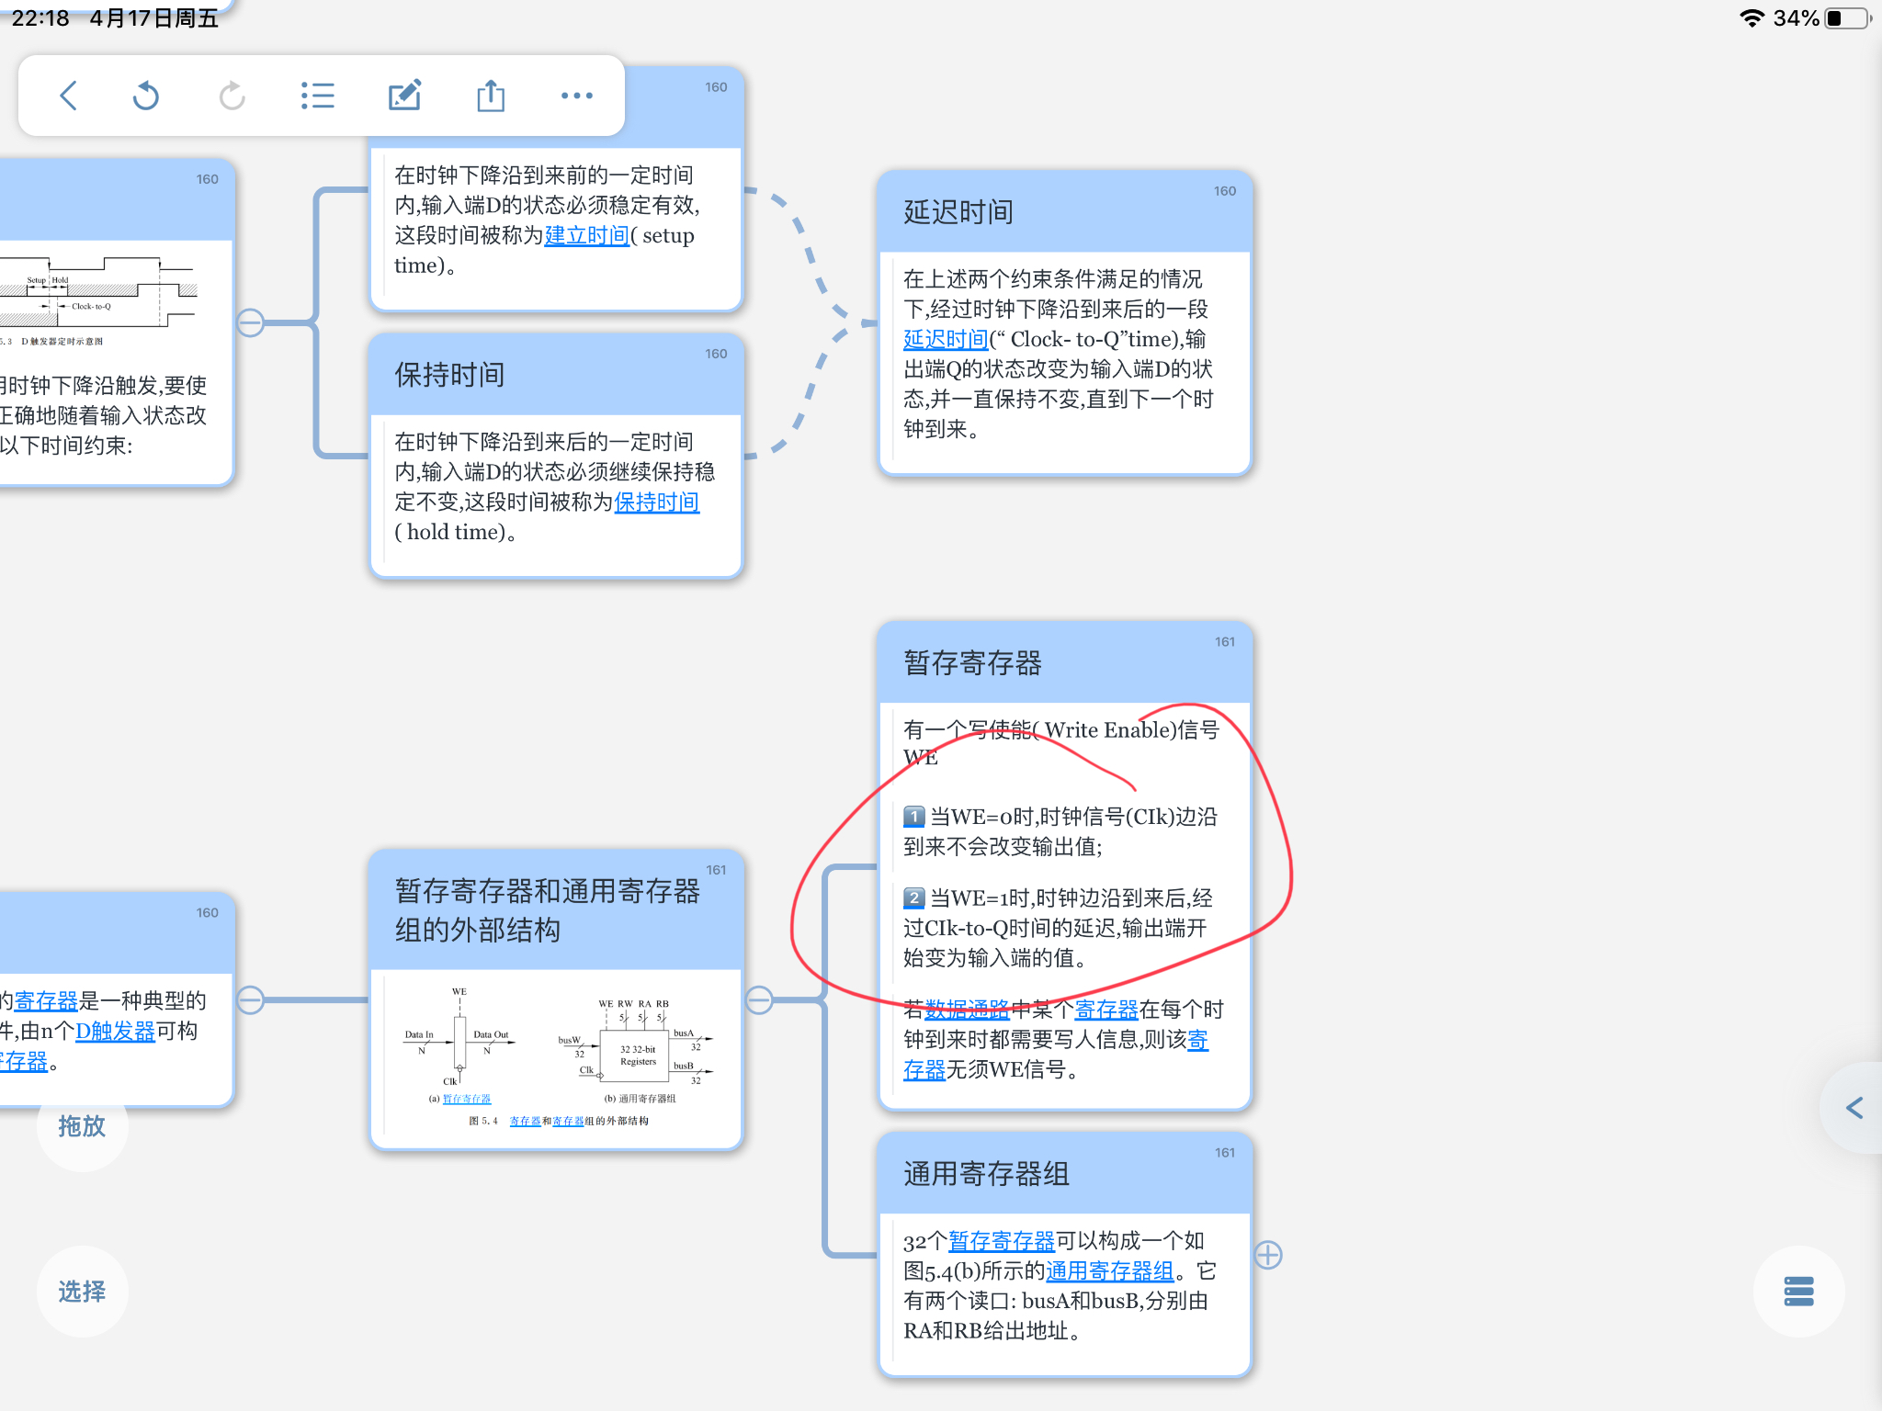Collapse children of 暂存寄存器和通用寄存器组 card

(x=759, y=999)
